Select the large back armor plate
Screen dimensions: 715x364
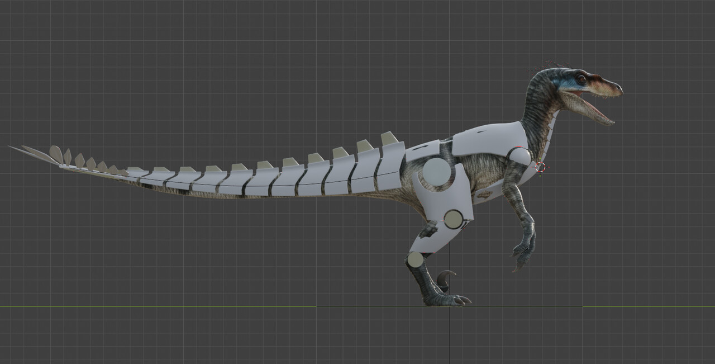tap(489, 139)
